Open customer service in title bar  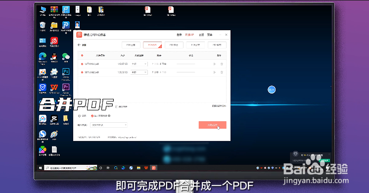coord(201,35)
